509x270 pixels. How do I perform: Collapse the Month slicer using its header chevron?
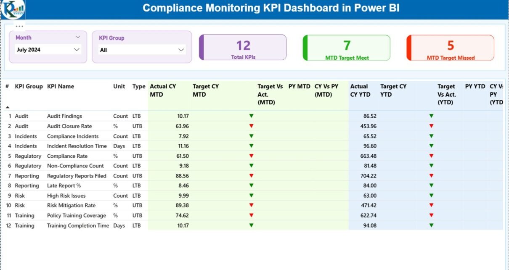coord(78,37)
